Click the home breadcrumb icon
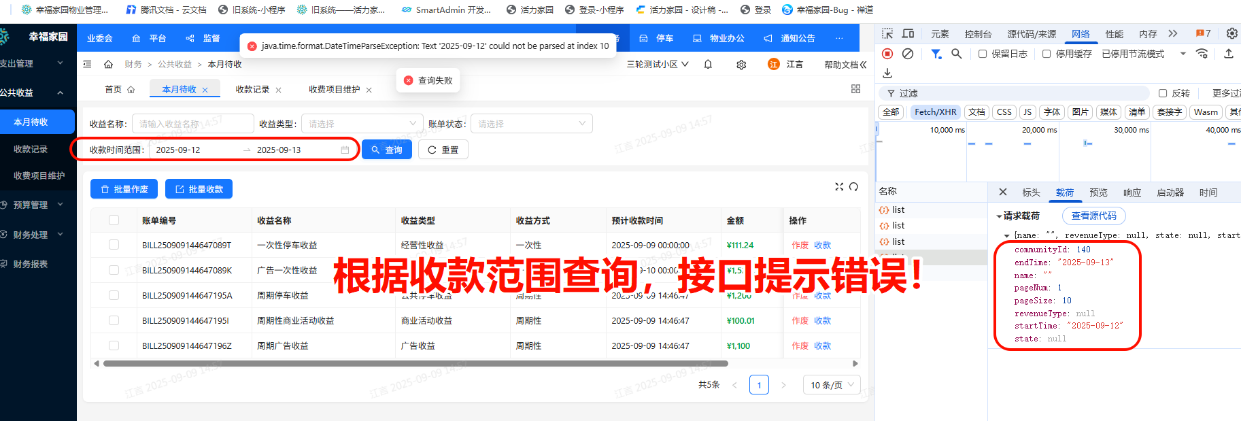The width and height of the screenshot is (1241, 421). pyautogui.click(x=108, y=65)
